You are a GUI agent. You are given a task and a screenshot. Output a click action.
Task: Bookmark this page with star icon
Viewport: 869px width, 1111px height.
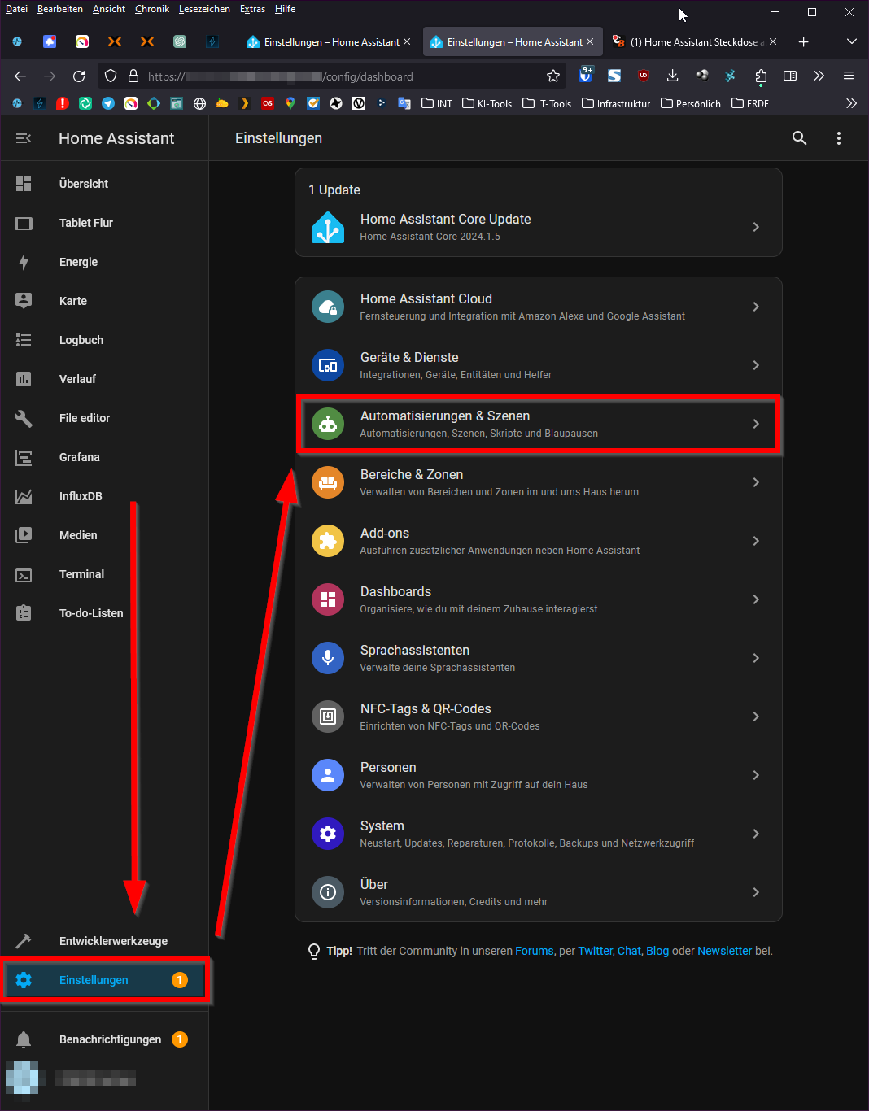553,76
